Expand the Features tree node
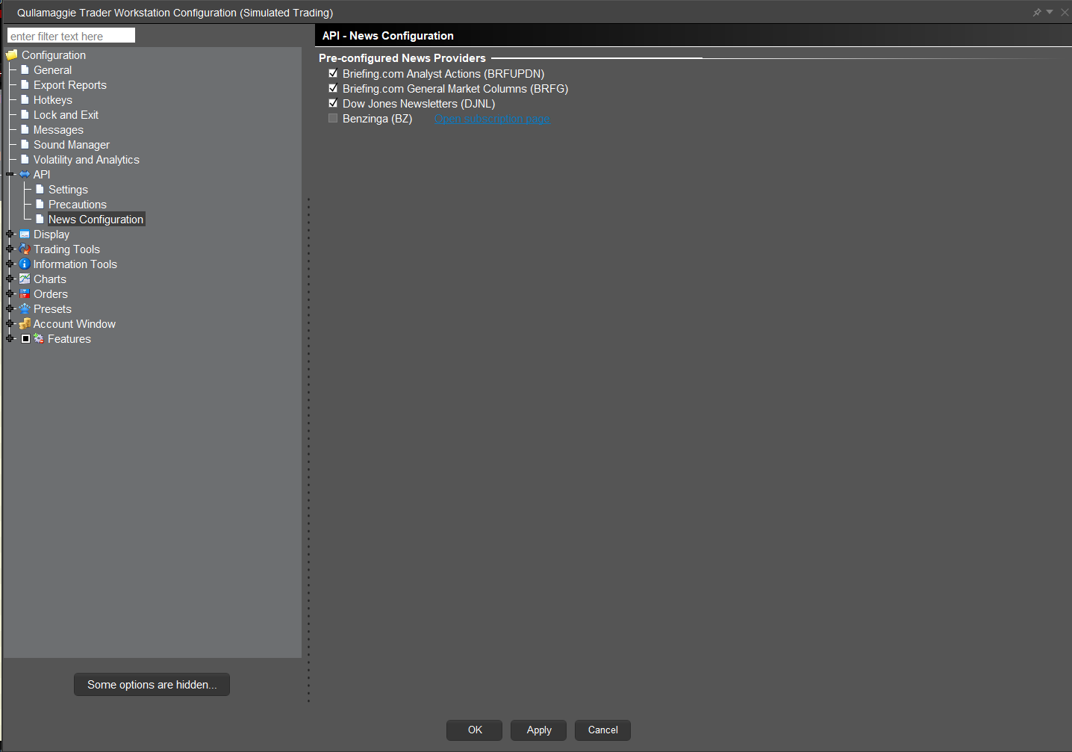Screen dimensions: 1072x752 (10, 339)
